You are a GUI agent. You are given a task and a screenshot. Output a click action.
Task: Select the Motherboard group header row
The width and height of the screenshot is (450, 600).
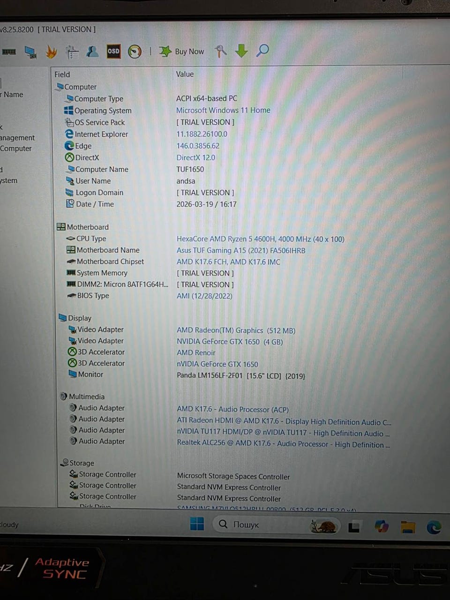[x=82, y=227]
